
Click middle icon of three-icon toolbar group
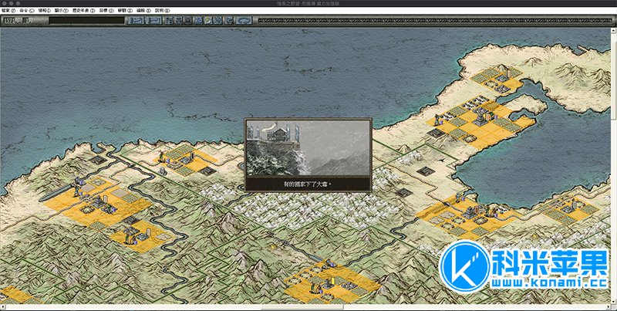[x=179, y=21]
